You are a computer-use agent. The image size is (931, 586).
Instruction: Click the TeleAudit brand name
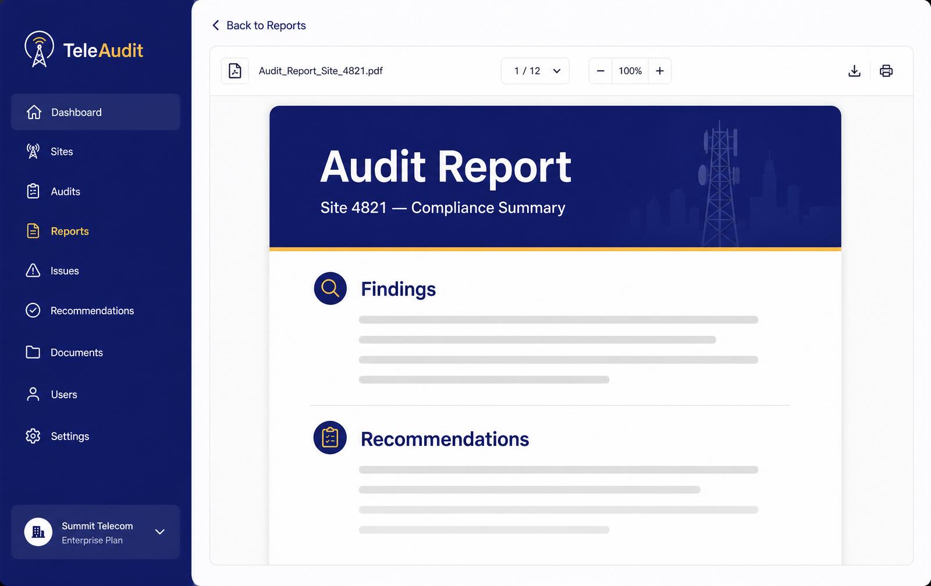pos(103,50)
